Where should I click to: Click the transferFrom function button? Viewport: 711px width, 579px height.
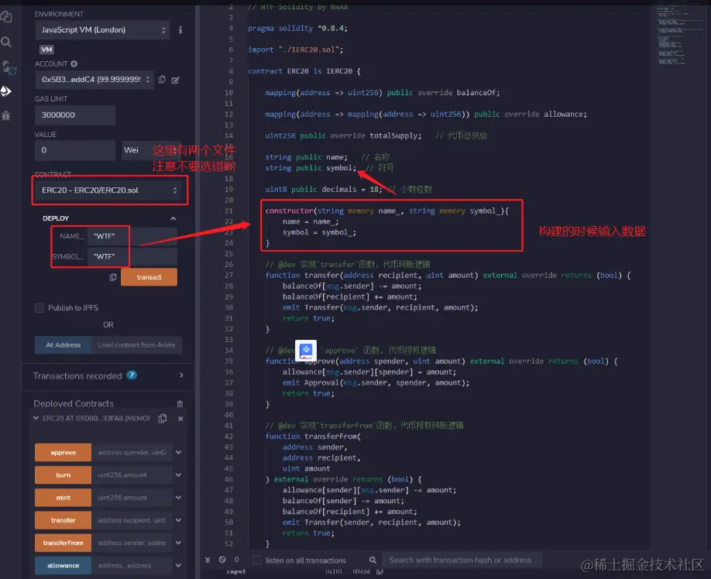[x=63, y=543]
